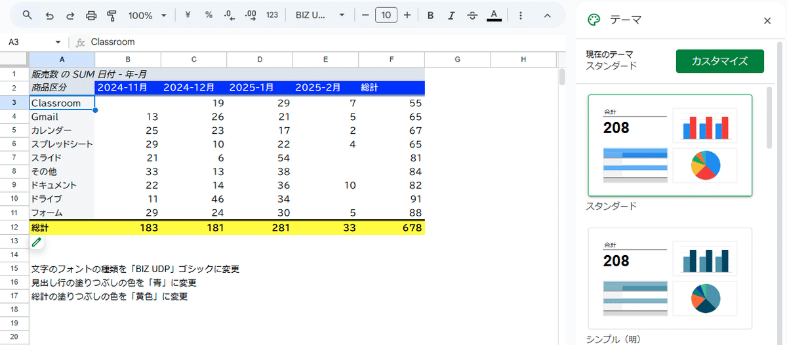Viewport: 787px width, 345px height.
Task: Select the その他 cell
Action: point(62,172)
